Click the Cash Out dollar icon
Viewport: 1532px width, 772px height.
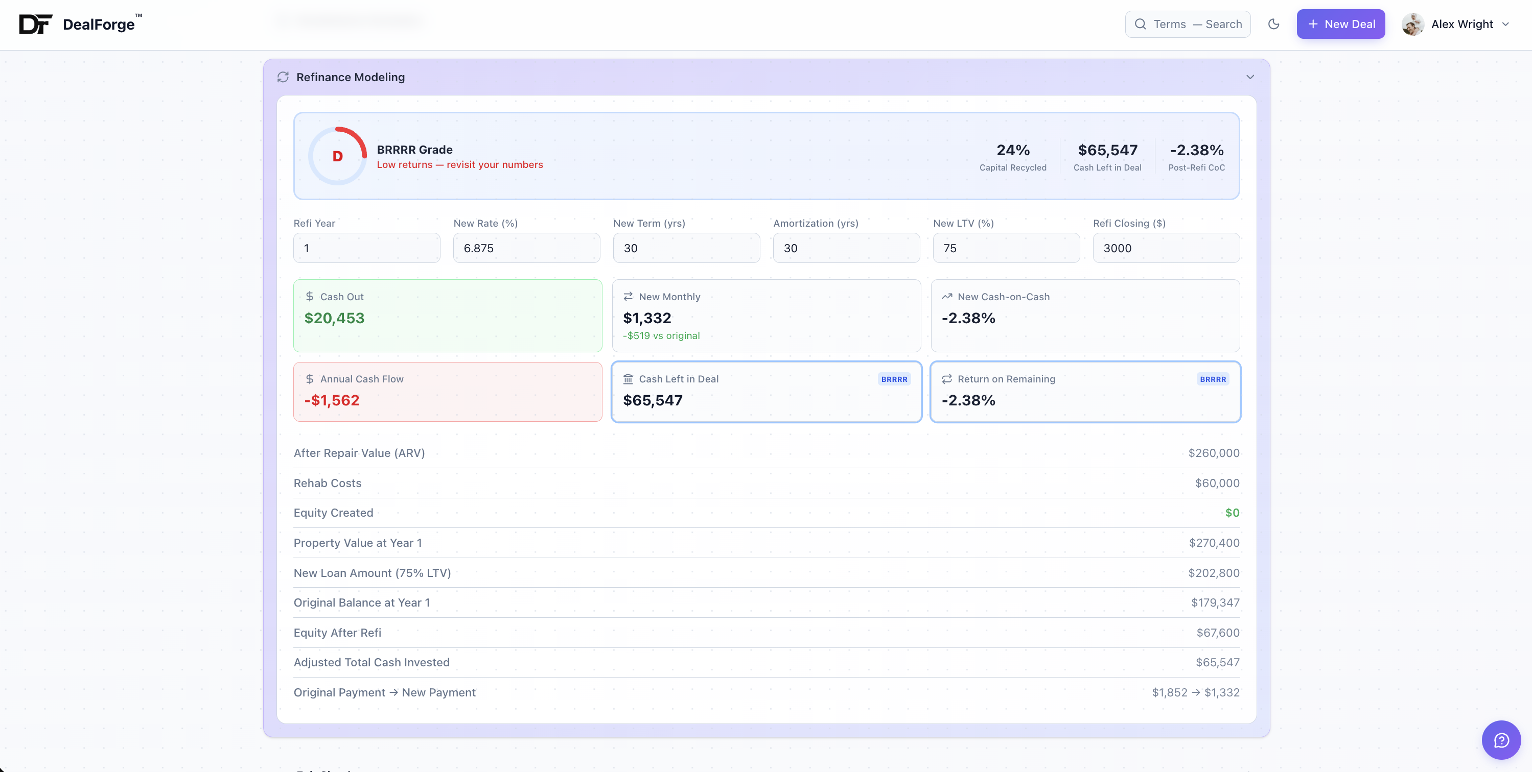pos(310,297)
